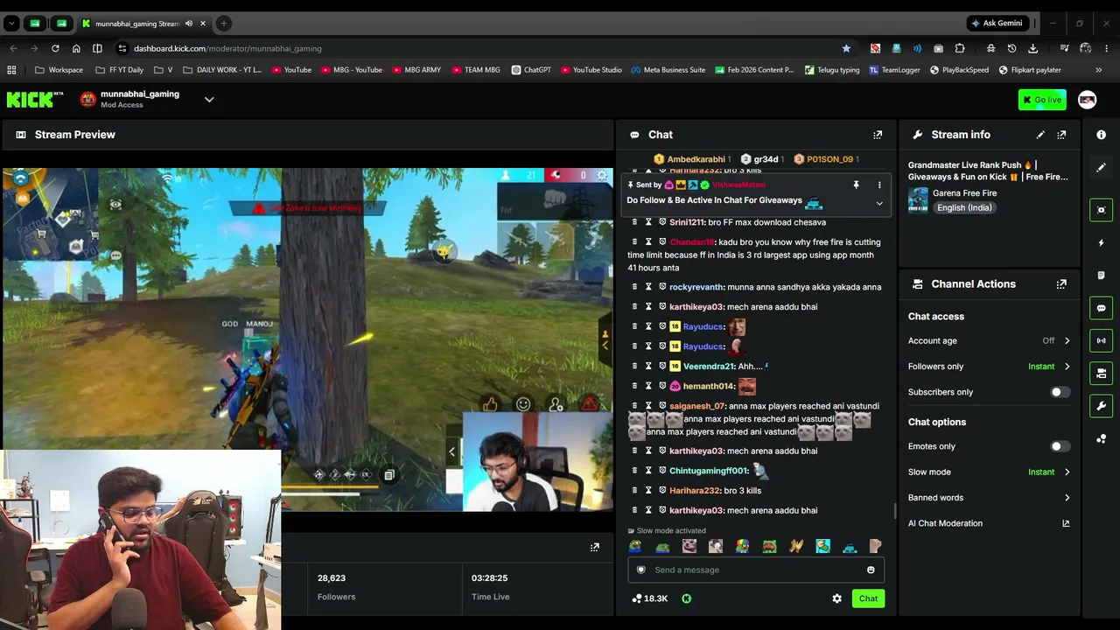
Task: Open AI Chat Moderation link
Action: pos(989,523)
